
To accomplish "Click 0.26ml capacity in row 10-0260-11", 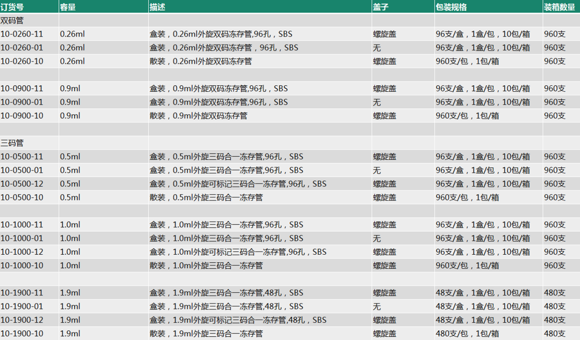I will pyautogui.click(x=72, y=34).
